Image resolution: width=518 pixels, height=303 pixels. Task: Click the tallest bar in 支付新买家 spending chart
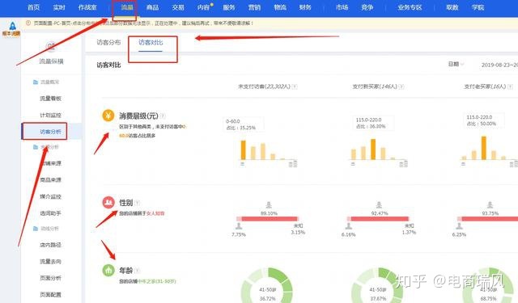coord(373,149)
